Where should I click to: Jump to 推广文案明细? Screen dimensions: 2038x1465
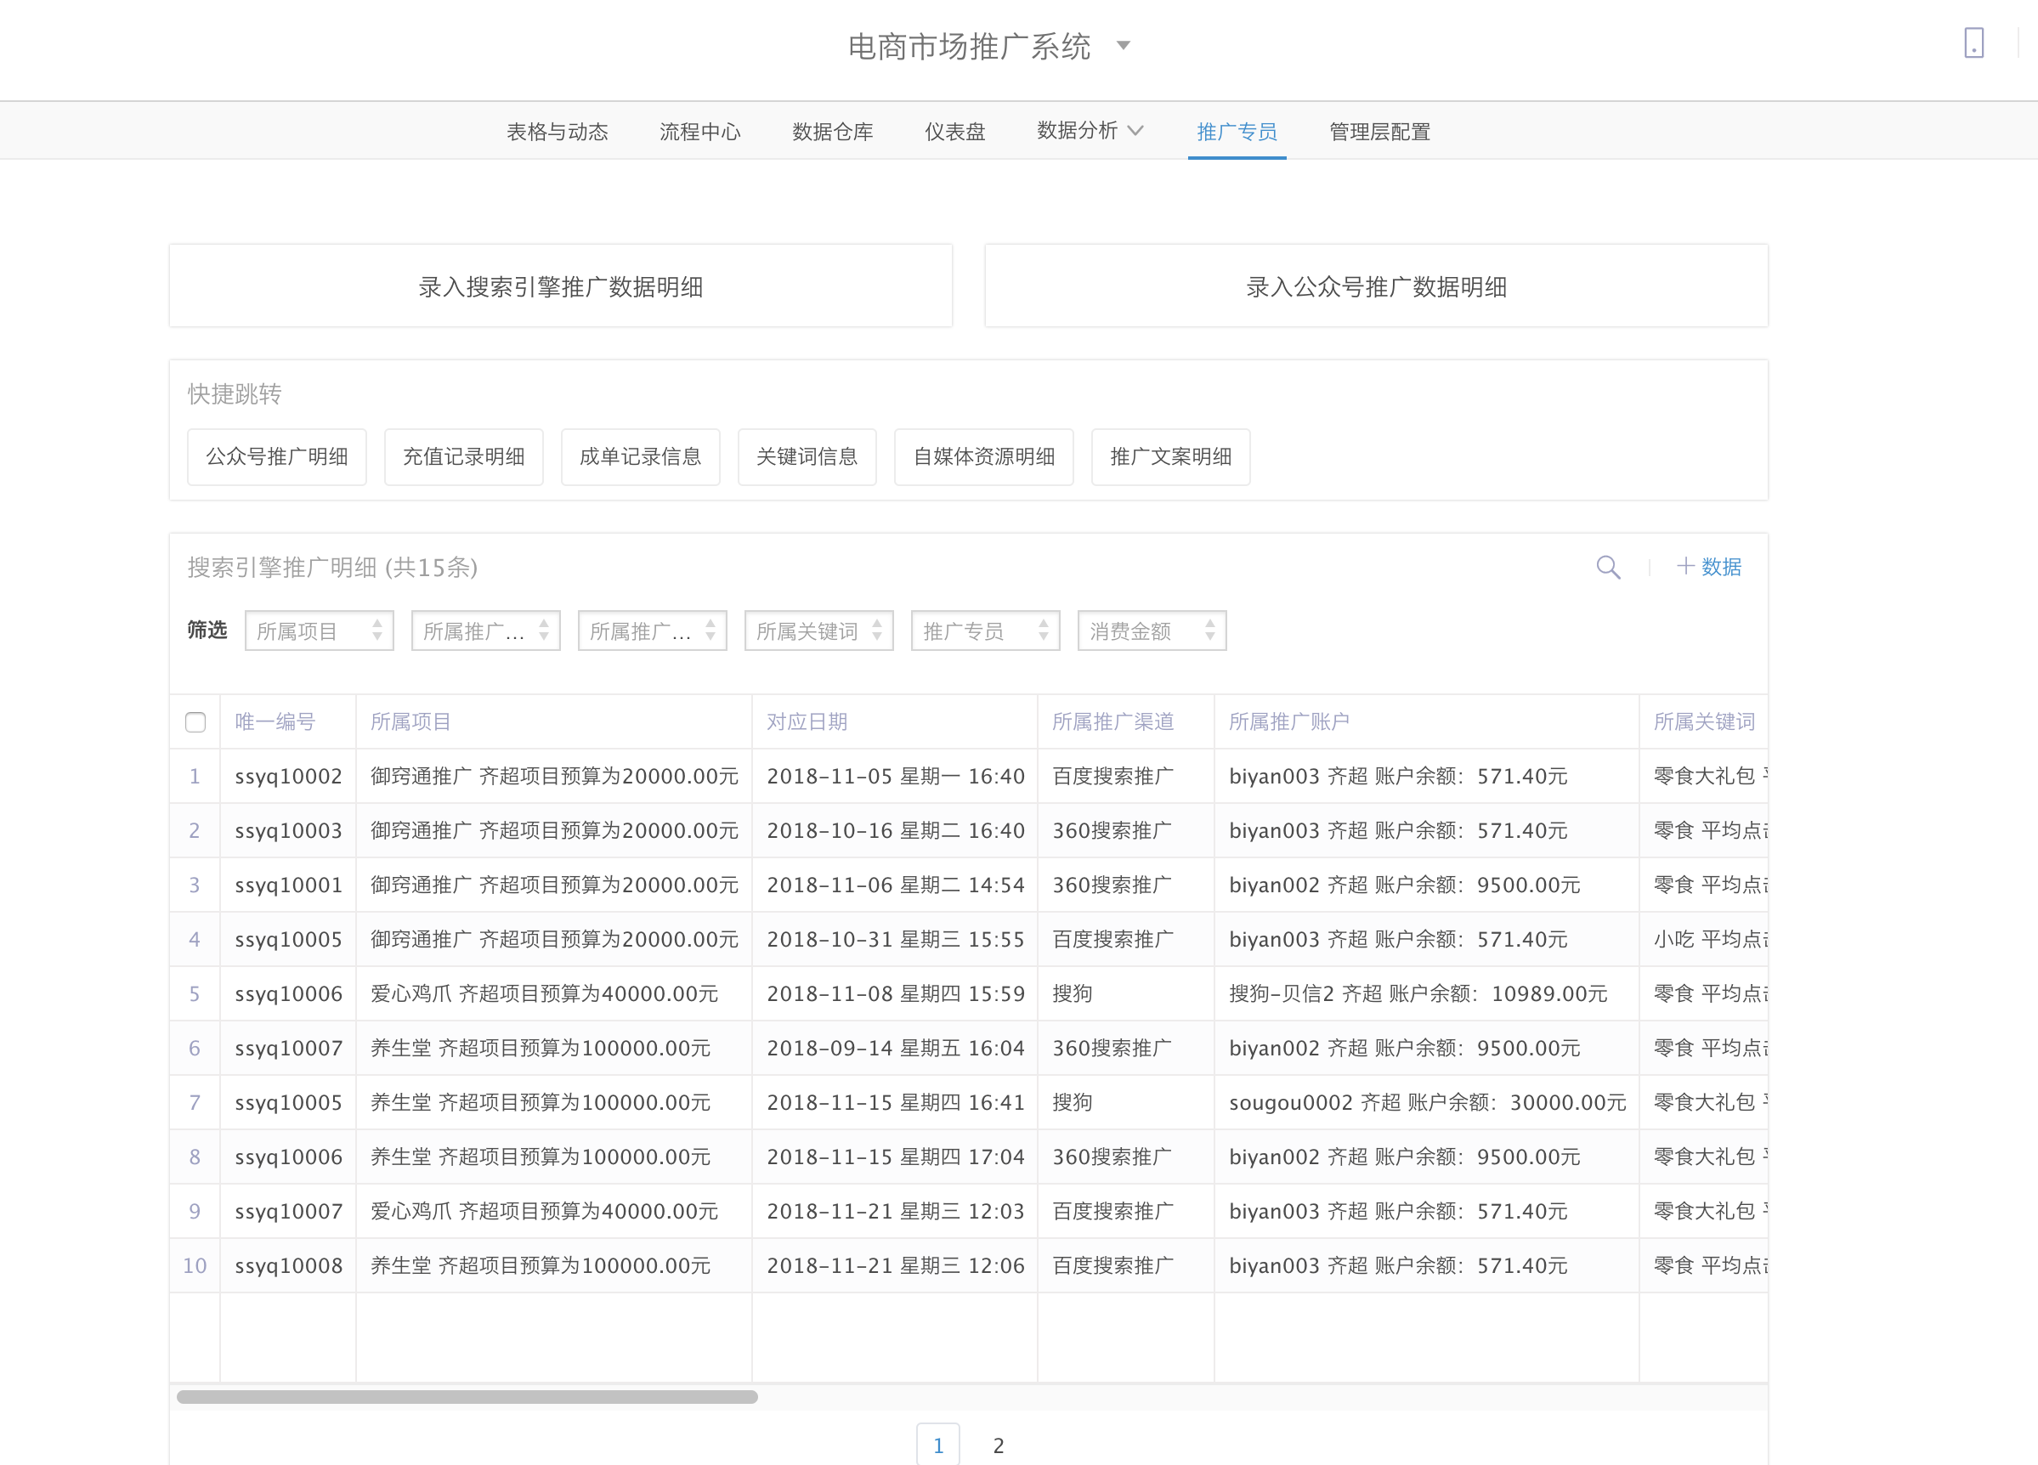pyautogui.click(x=1171, y=456)
